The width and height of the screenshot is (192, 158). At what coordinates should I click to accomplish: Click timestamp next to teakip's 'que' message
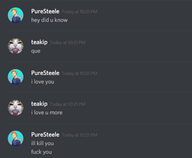click(x=68, y=43)
